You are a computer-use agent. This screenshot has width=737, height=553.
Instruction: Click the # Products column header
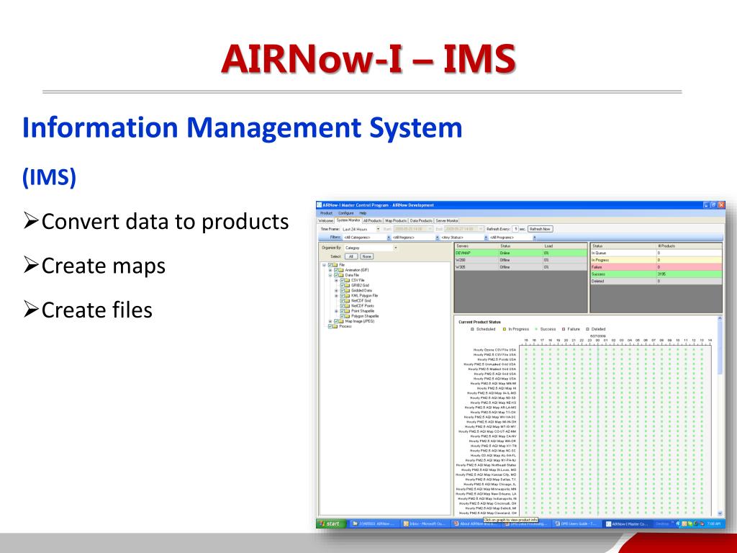tap(689, 246)
